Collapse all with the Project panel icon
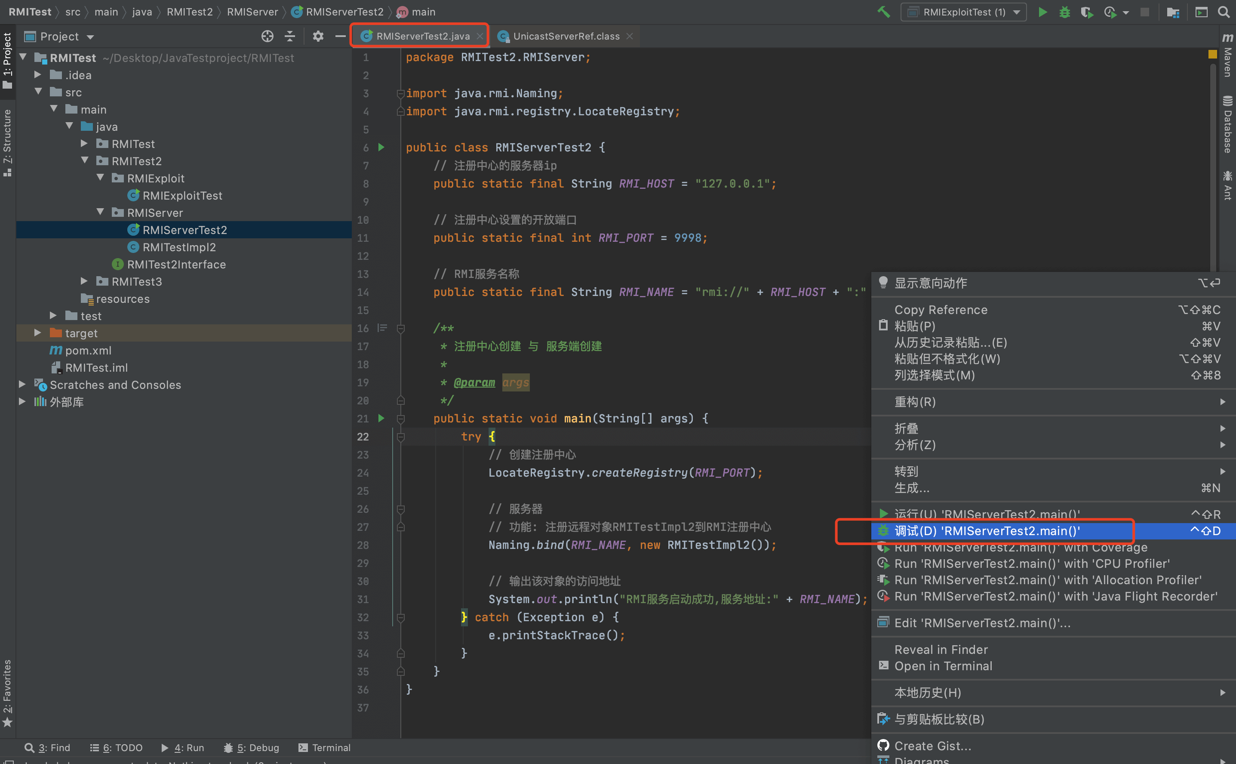 [290, 36]
